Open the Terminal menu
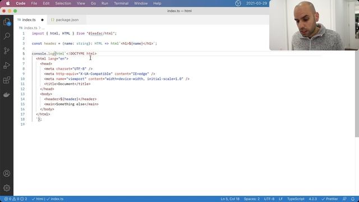This screenshot has width=359, height=202. pos(121,3)
